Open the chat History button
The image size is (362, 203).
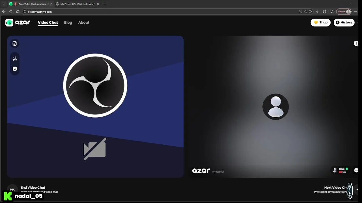[344, 23]
